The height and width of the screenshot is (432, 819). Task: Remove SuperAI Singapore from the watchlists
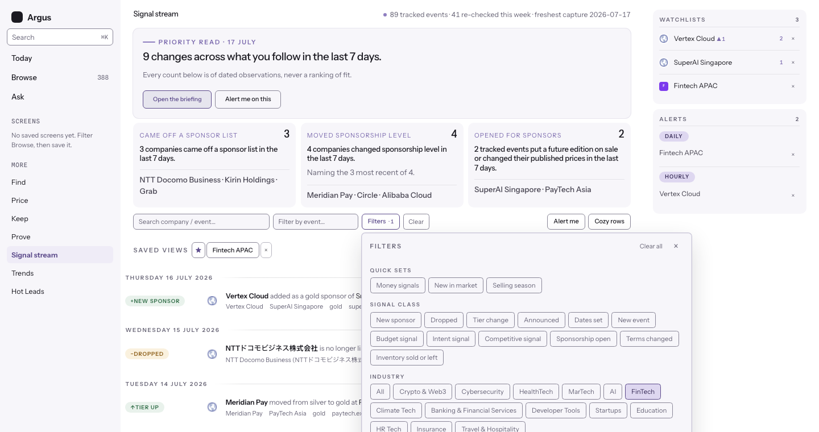tap(793, 63)
